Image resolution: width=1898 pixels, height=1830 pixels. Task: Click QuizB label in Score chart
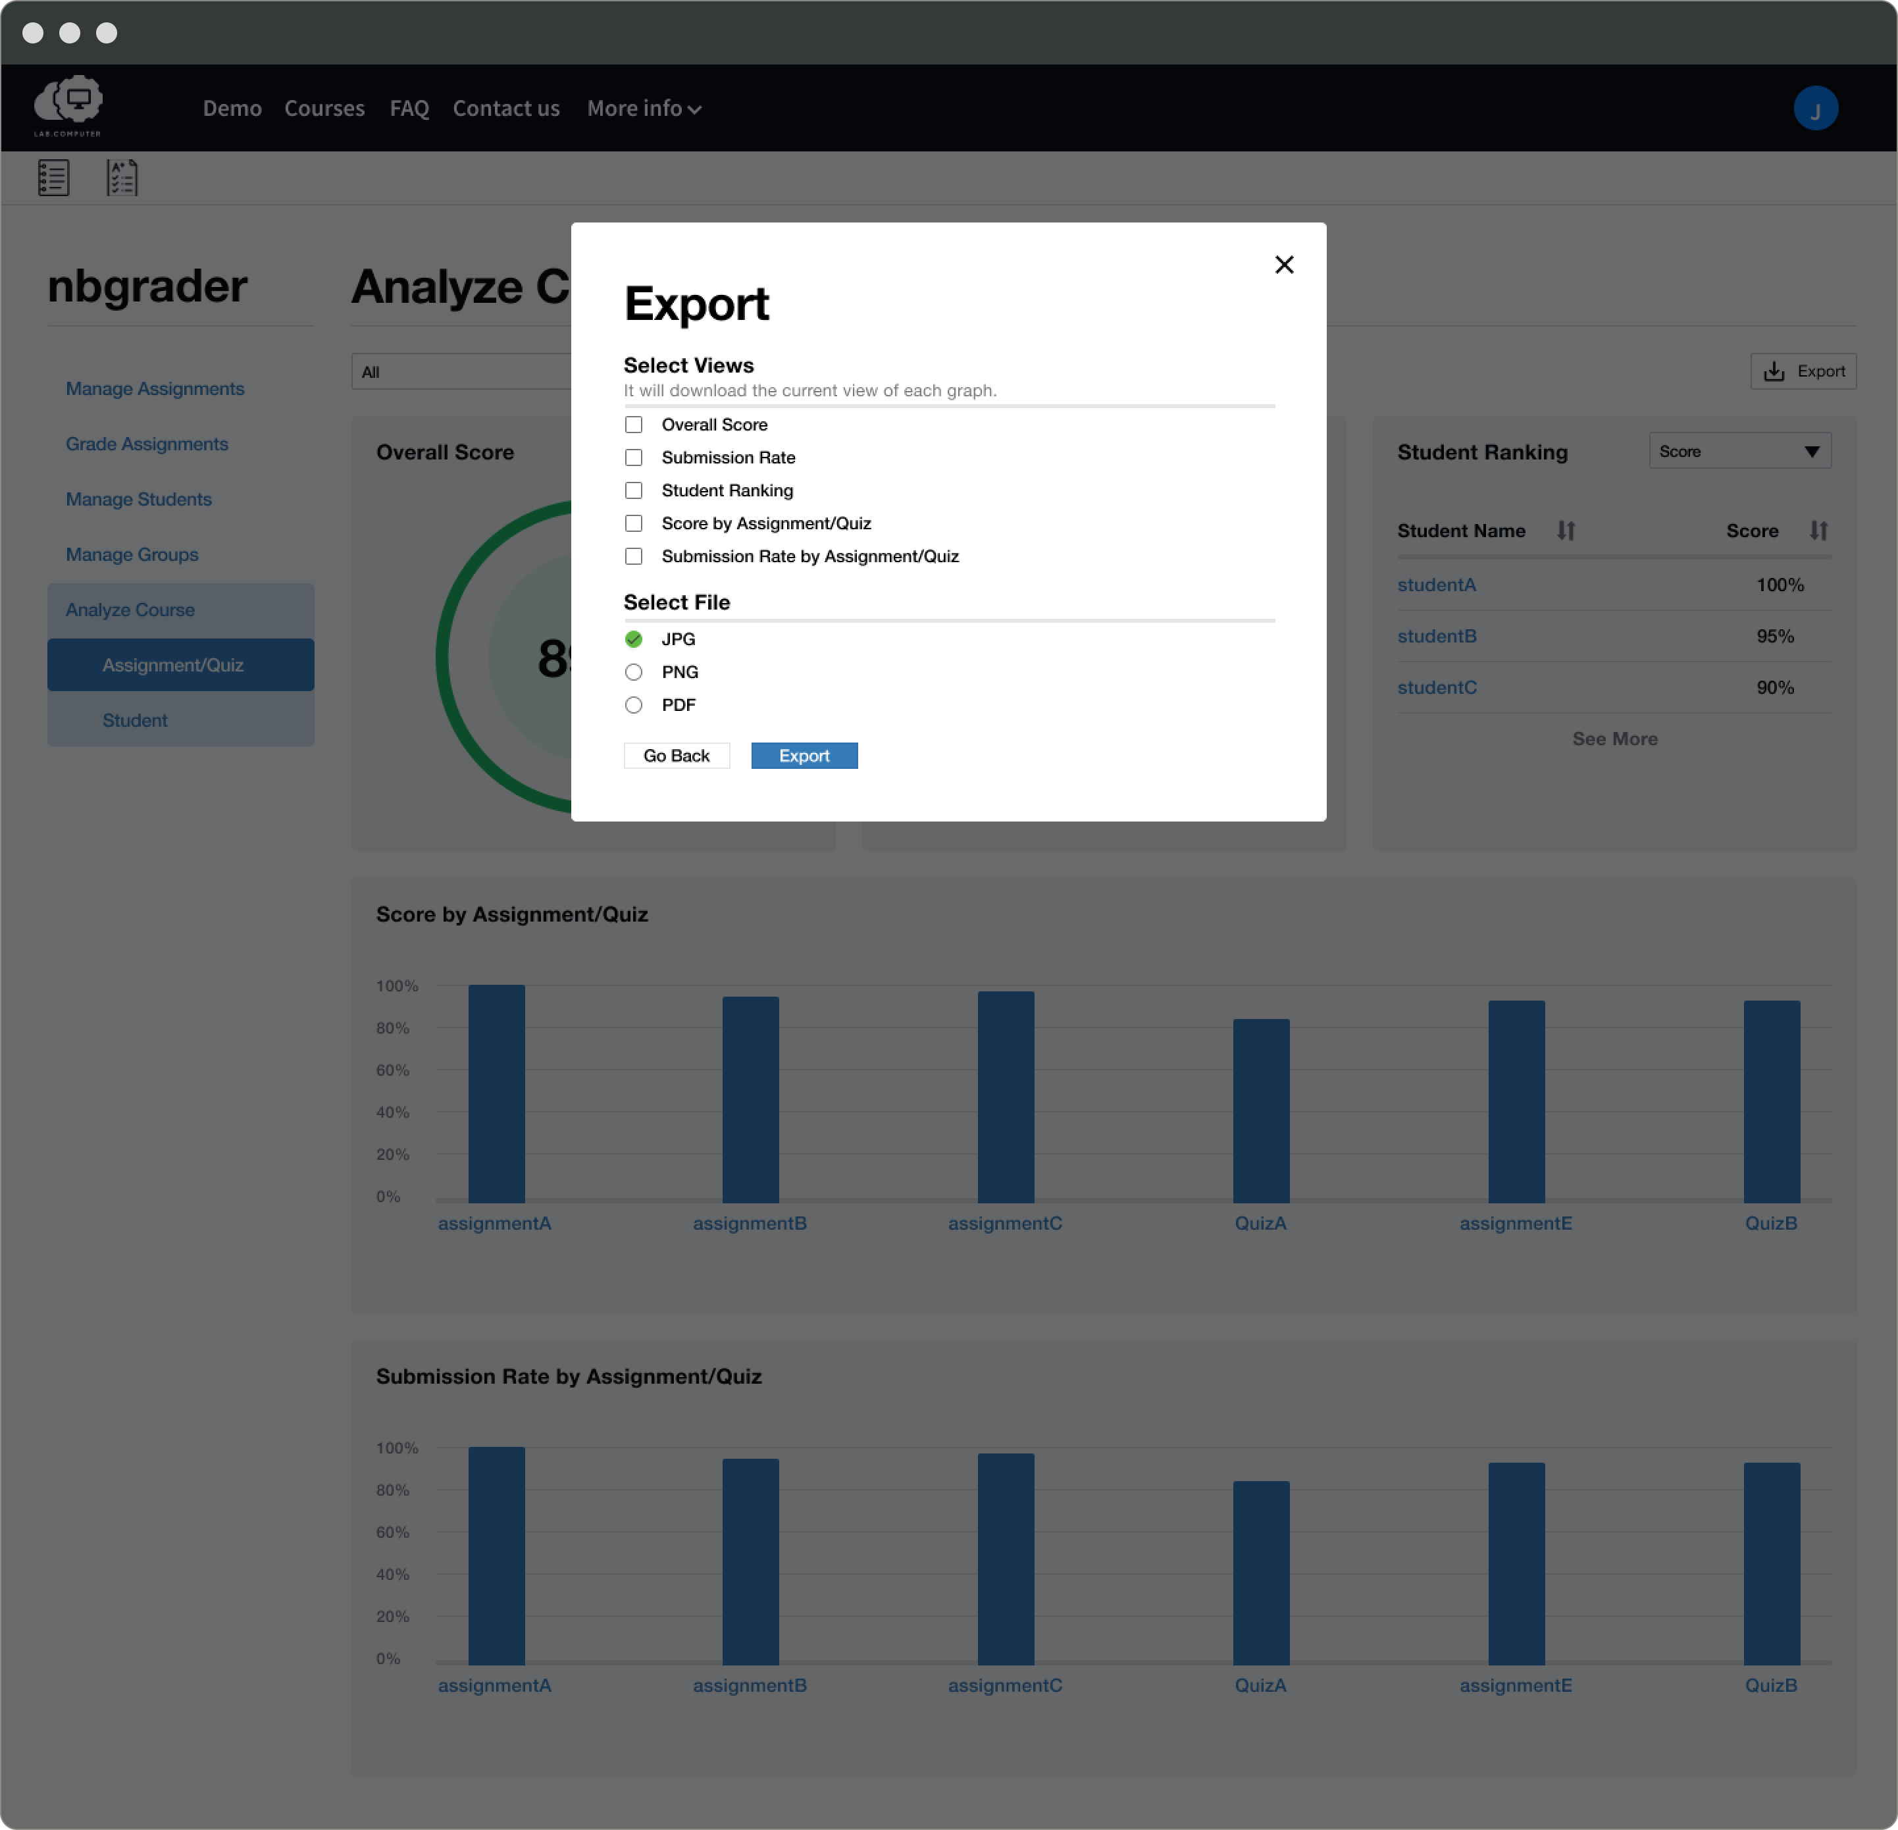pos(1771,1224)
